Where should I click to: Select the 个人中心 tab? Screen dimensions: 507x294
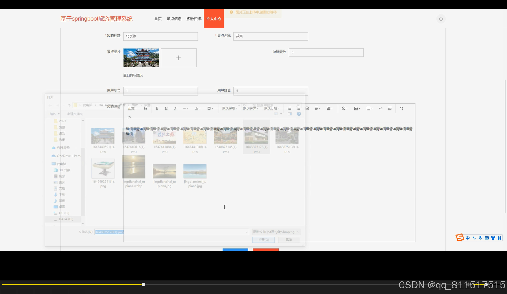[x=214, y=19]
